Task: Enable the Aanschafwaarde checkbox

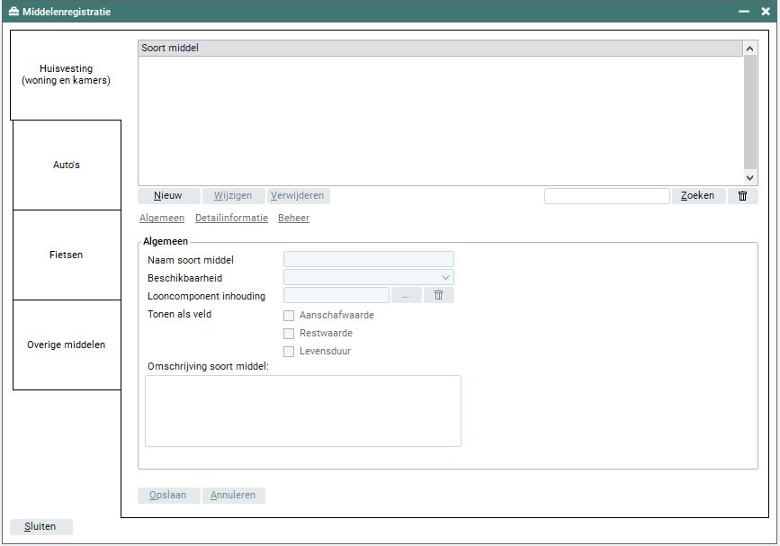Action: pos(289,316)
